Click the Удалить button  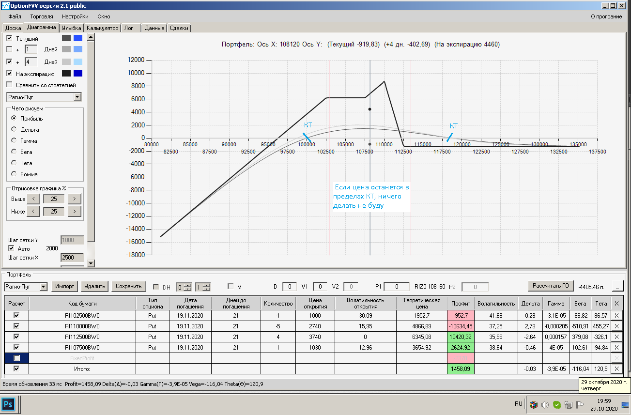94,286
